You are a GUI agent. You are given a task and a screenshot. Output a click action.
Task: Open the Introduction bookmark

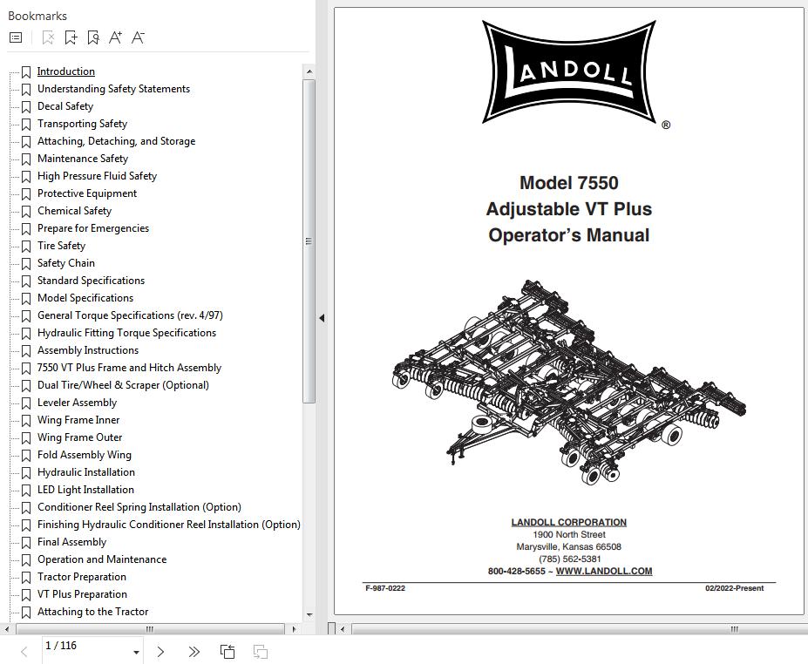tap(66, 71)
